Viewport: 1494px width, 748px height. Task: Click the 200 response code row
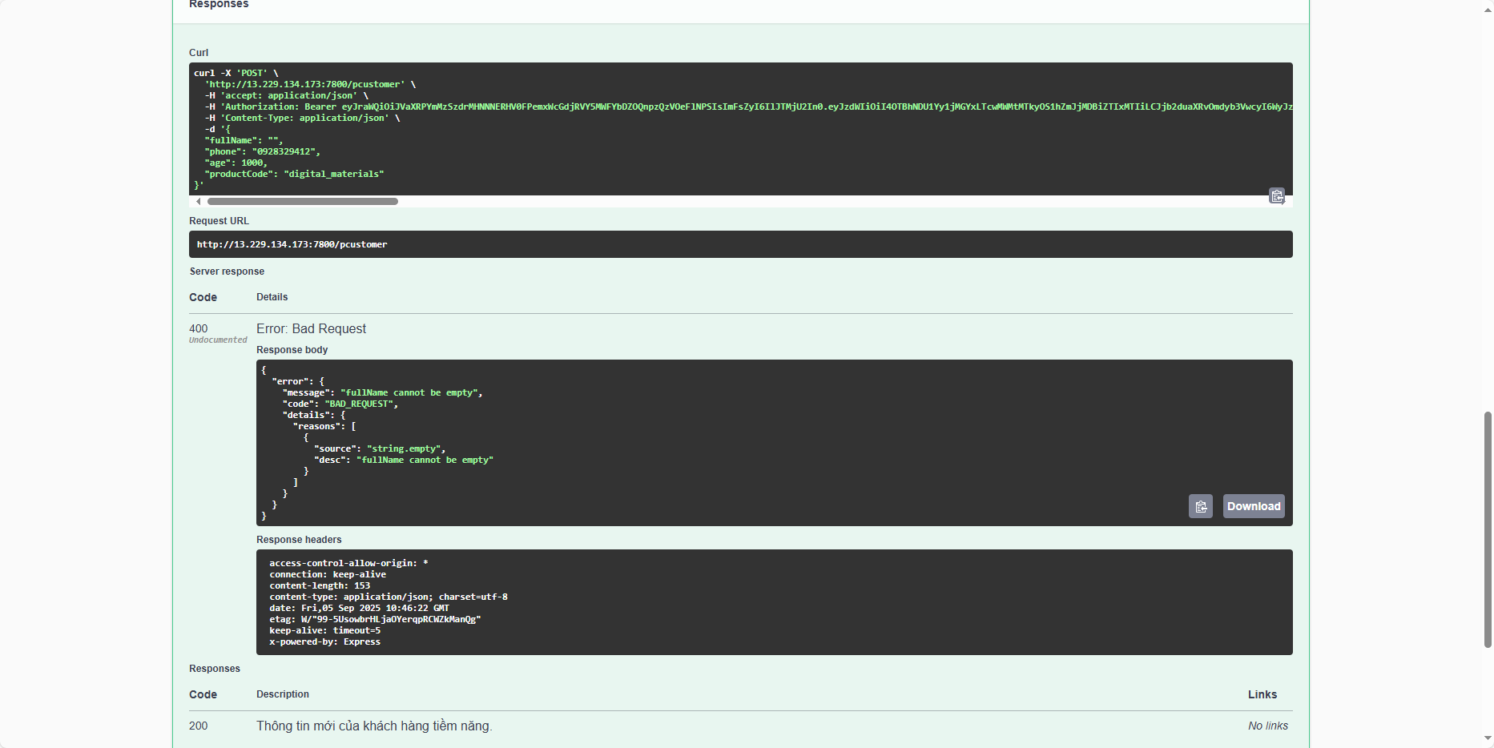point(198,726)
